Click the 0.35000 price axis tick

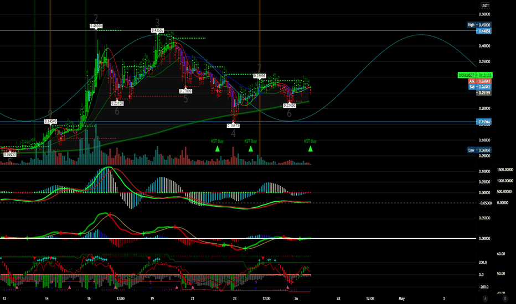pos(484,61)
